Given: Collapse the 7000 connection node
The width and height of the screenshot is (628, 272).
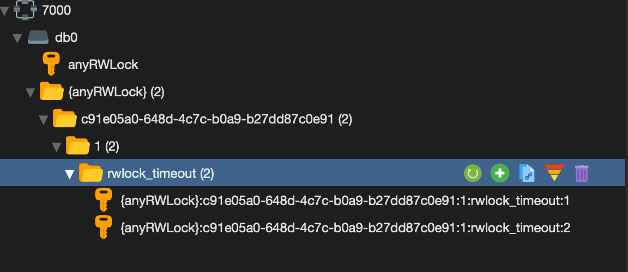Looking at the screenshot, I should pyautogui.click(x=5, y=11).
